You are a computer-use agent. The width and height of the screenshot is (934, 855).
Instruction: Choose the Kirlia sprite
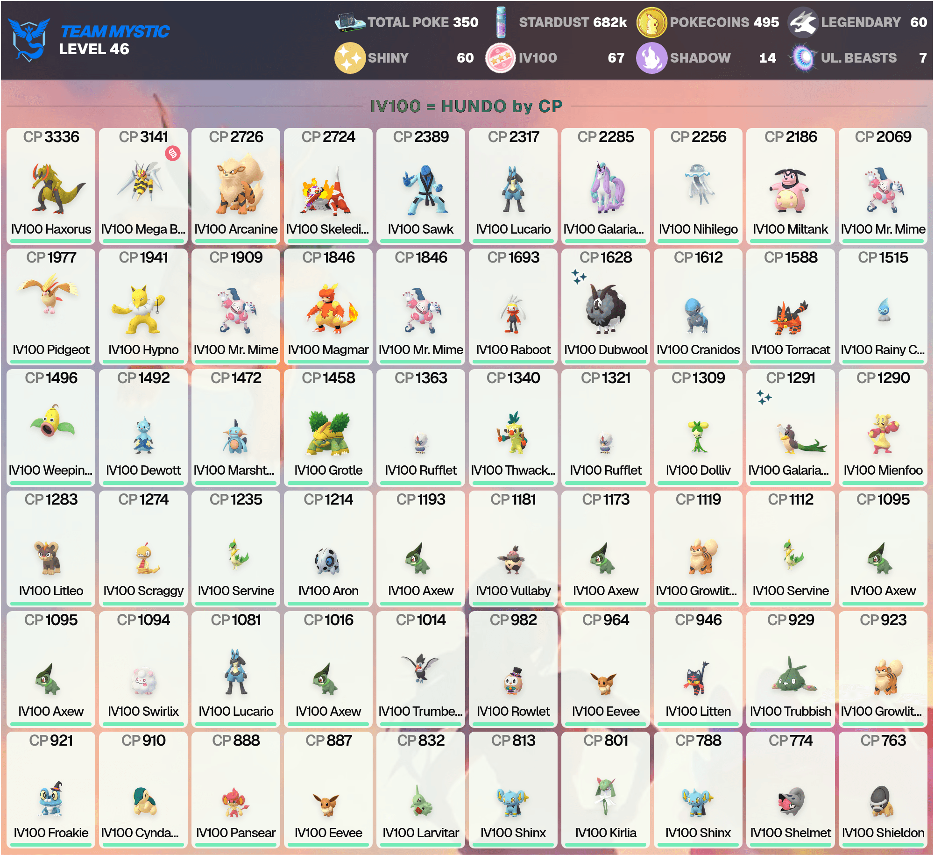click(x=606, y=797)
